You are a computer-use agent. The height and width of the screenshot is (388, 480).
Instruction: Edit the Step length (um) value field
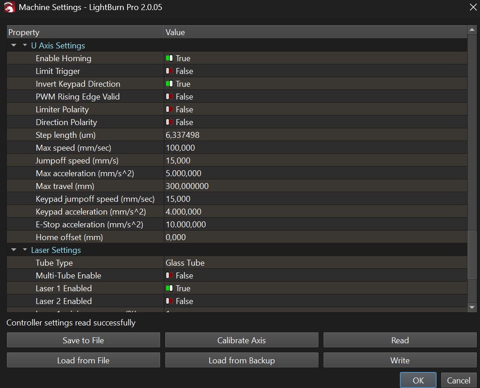pyautogui.click(x=183, y=135)
